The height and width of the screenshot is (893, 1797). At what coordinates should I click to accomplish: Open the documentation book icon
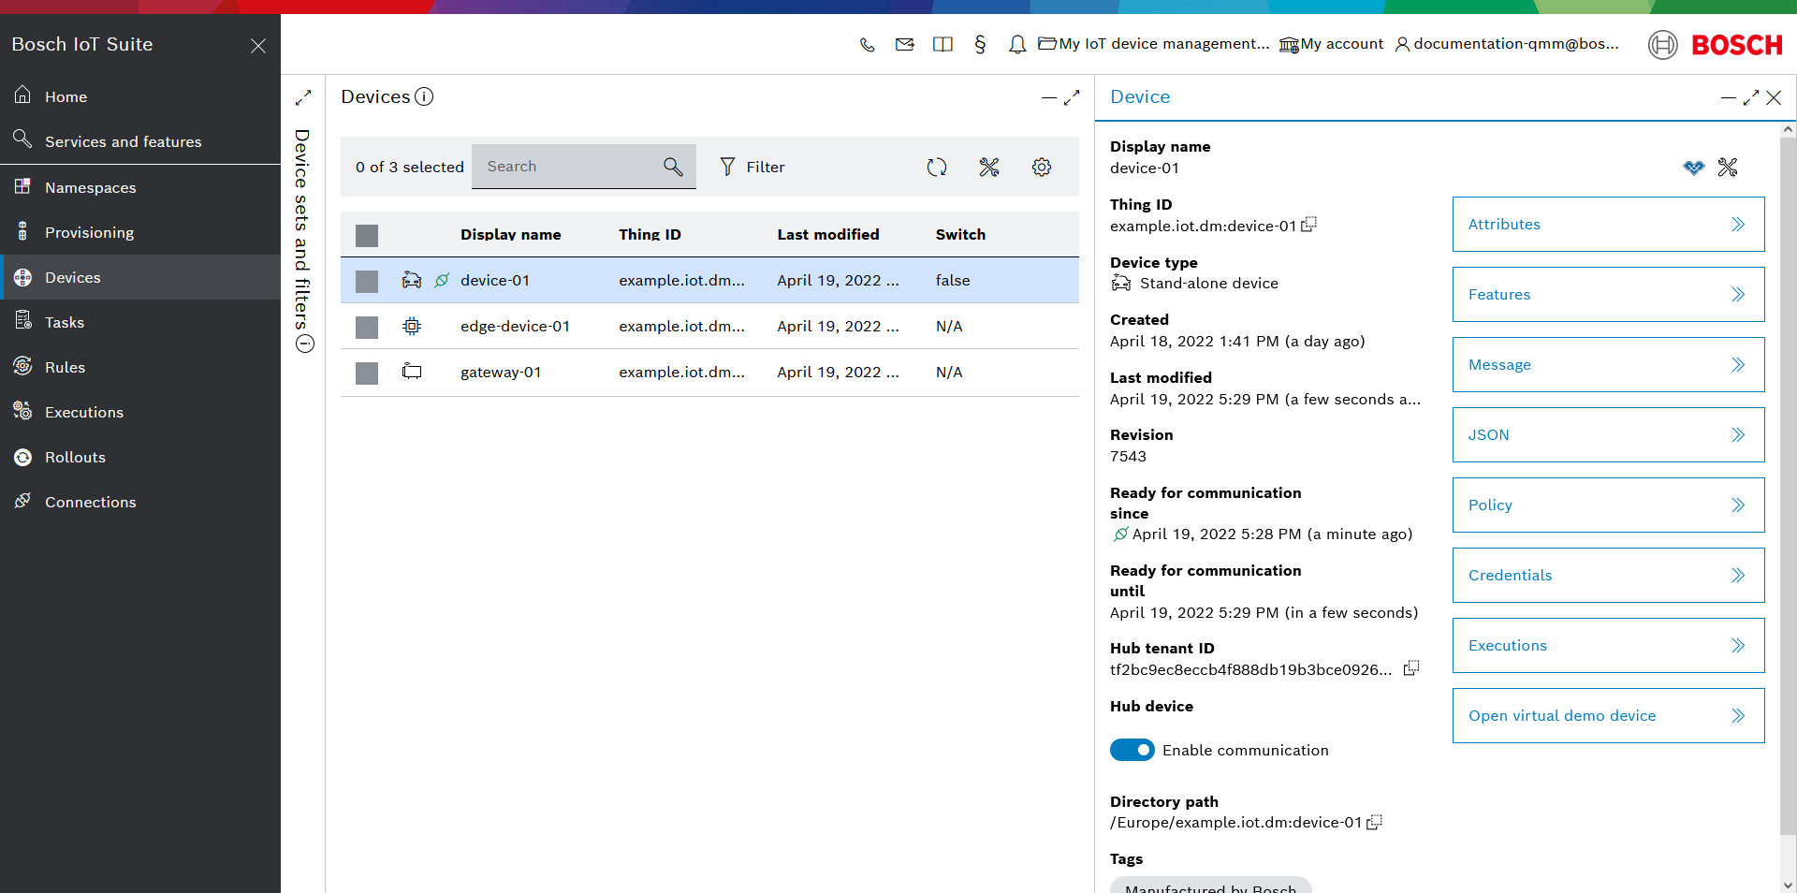point(942,44)
